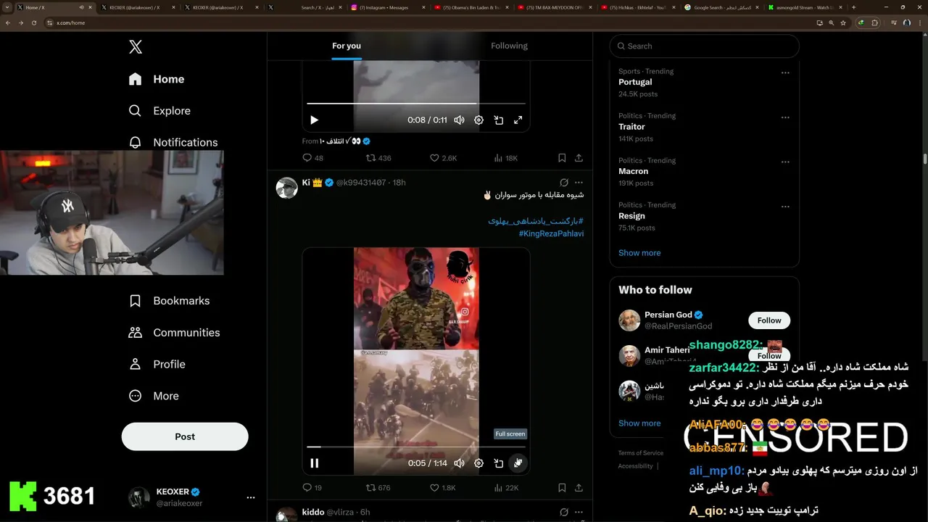Show more Who to follow suggestions
The width and height of the screenshot is (928, 522).
click(x=639, y=423)
